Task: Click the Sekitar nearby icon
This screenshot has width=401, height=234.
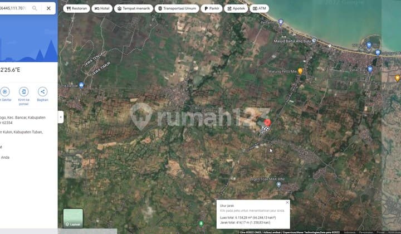Action: click(4, 91)
